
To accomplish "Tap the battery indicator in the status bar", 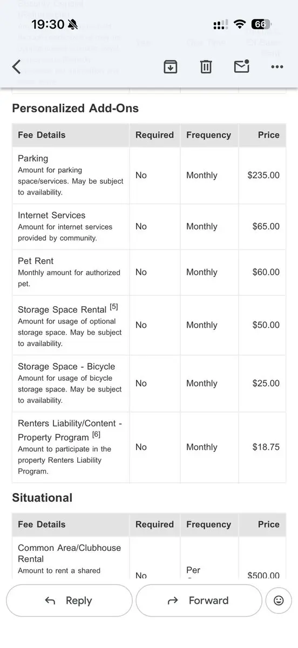I will [x=262, y=24].
